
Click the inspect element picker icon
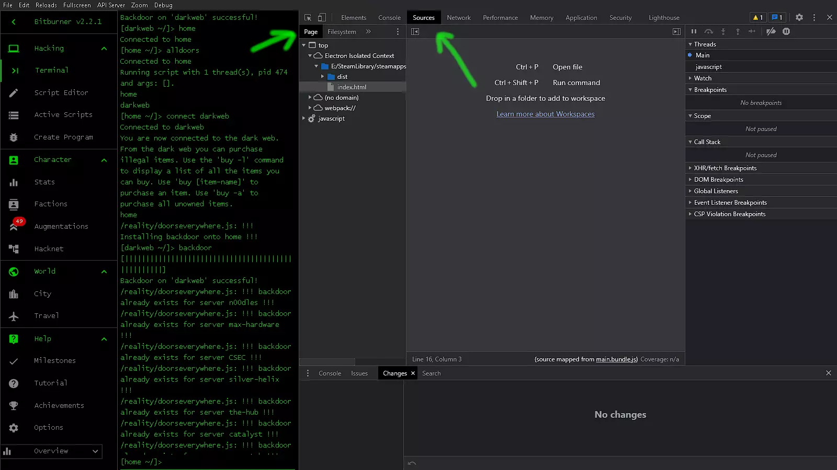pyautogui.click(x=308, y=17)
